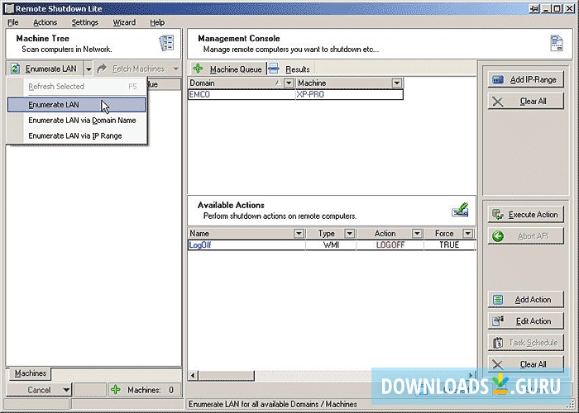Click the pin icon in title bar
The image size is (579, 413).
[534, 8]
